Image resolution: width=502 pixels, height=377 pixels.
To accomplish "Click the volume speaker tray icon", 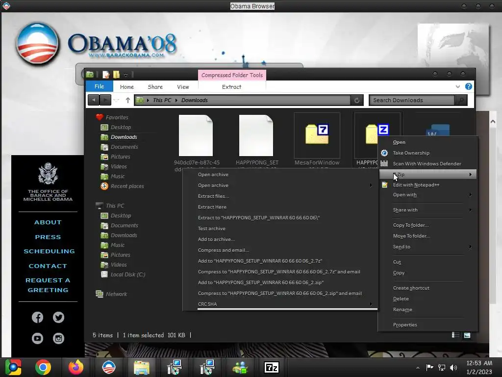I will tap(453, 367).
